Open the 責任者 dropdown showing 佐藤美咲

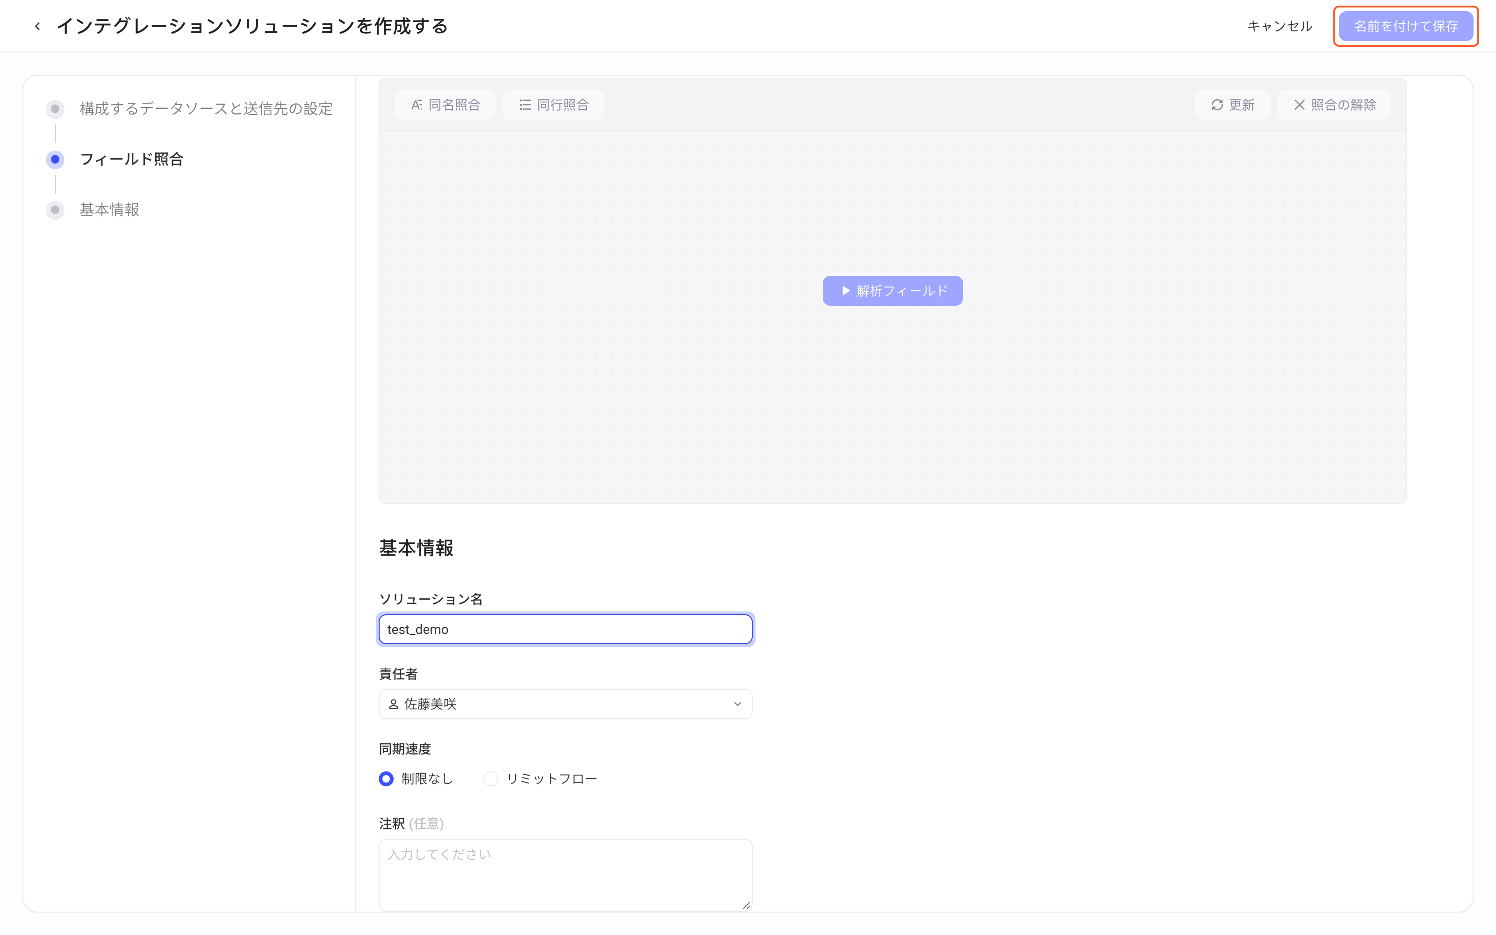click(566, 704)
